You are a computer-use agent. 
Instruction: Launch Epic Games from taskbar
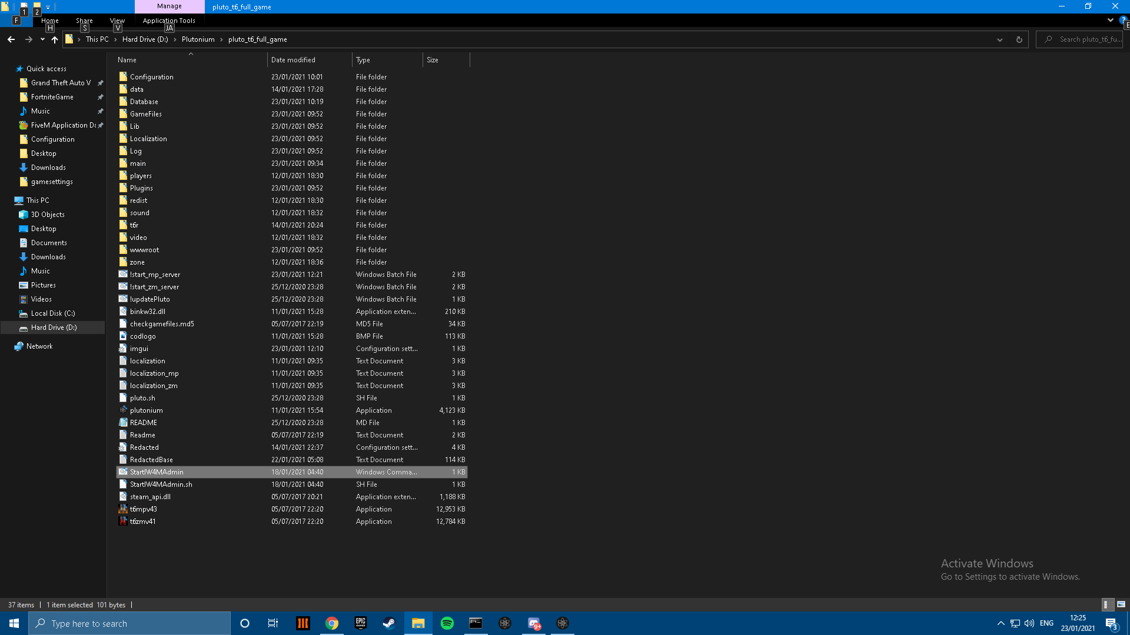(361, 623)
